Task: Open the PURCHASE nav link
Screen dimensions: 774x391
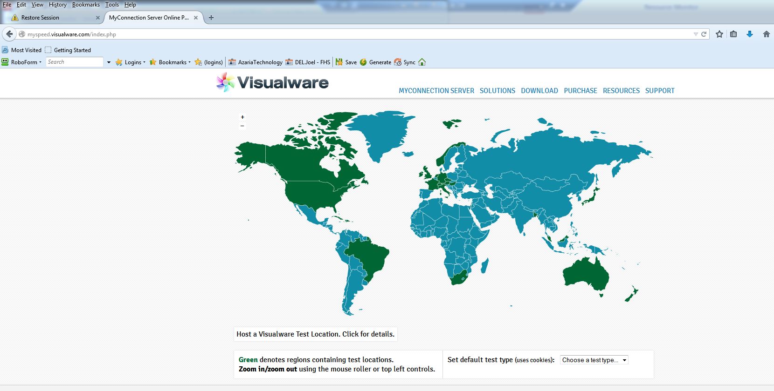Action: tap(580, 91)
